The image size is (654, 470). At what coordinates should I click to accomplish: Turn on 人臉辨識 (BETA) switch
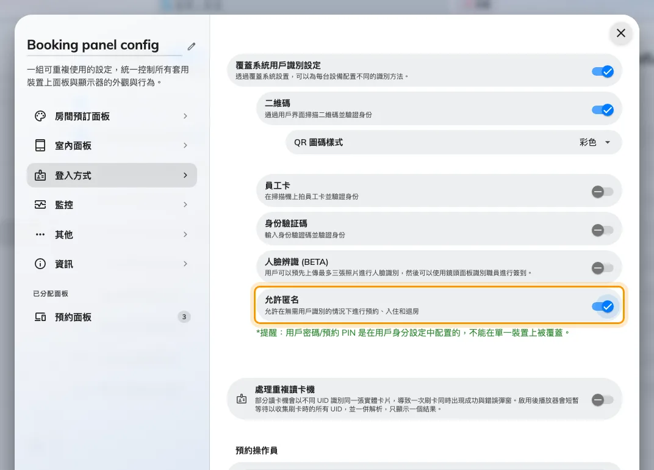[603, 268]
